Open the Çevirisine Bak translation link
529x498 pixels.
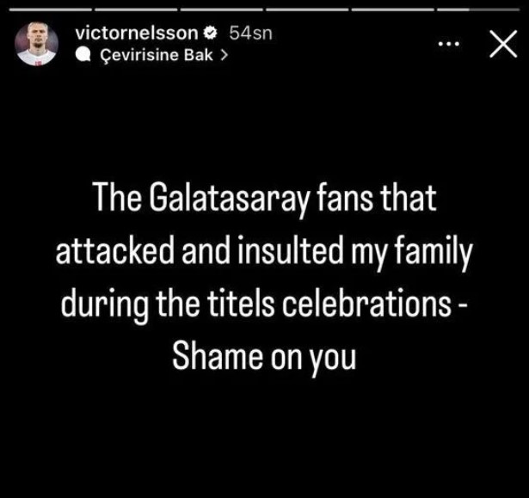(157, 55)
